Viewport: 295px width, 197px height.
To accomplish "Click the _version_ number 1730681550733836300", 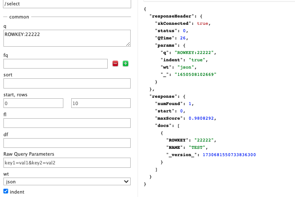I will point(229,155).
